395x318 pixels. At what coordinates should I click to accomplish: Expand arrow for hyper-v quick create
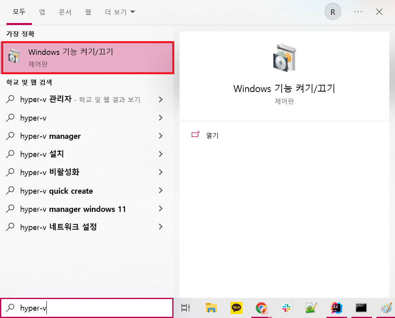click(x=161, y=190)
